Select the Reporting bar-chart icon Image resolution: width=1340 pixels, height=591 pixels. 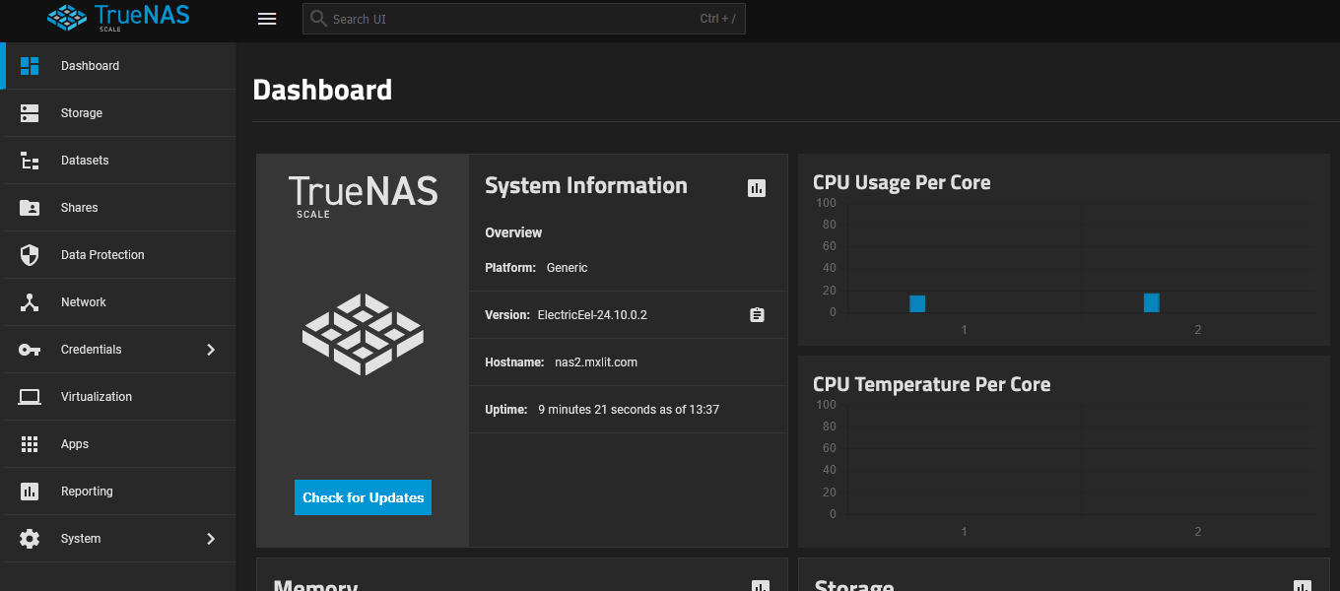point(30,491)
